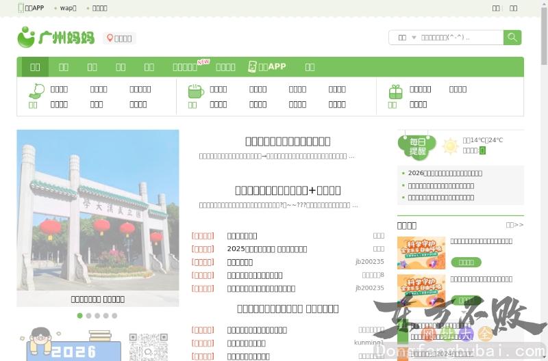Select the first green carousel dot
The image size is (548, 361).
click(x=80, y=316)
